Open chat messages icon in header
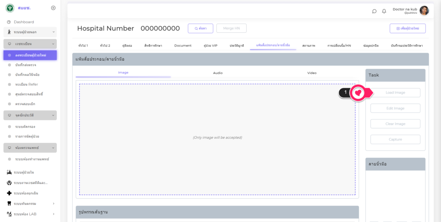Image resolution: width=441 pixels, height=222 pixels. pos(374,11)
